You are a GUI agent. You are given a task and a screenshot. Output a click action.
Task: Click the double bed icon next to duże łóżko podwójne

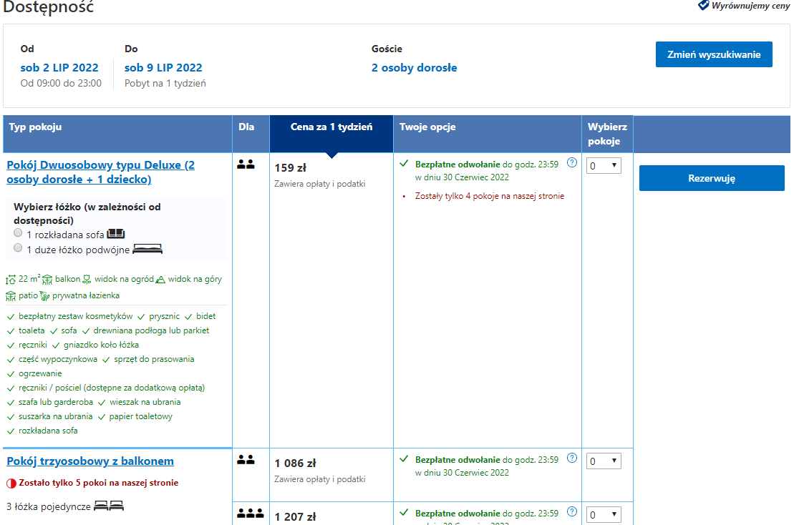(x=147, y=249)
